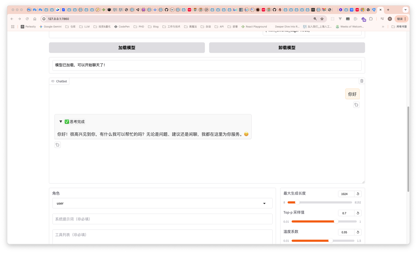Open the apps grid in bookmarks bar

pyautogui.click(x=13, y=27)
